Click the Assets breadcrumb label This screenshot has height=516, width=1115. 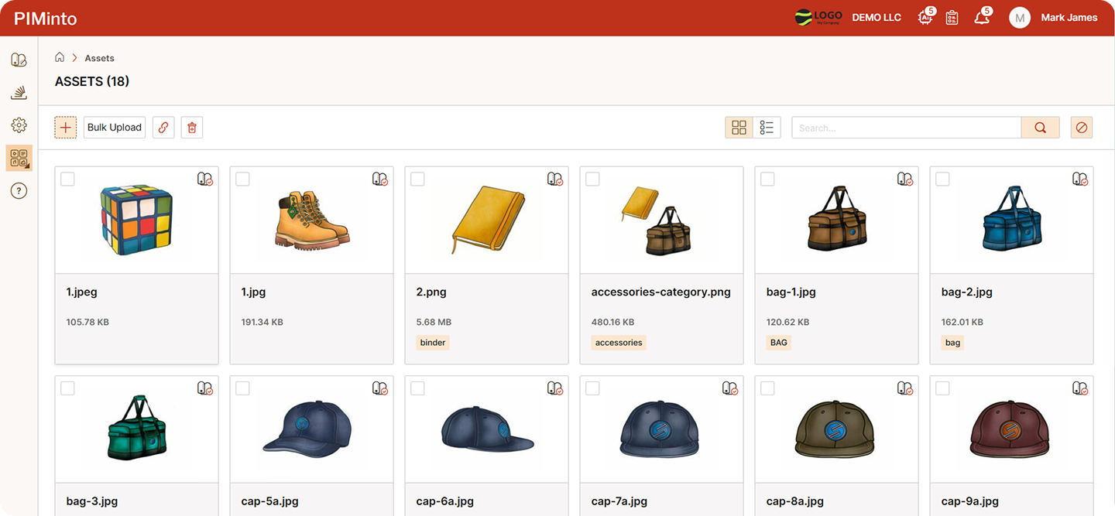point(99,57)
